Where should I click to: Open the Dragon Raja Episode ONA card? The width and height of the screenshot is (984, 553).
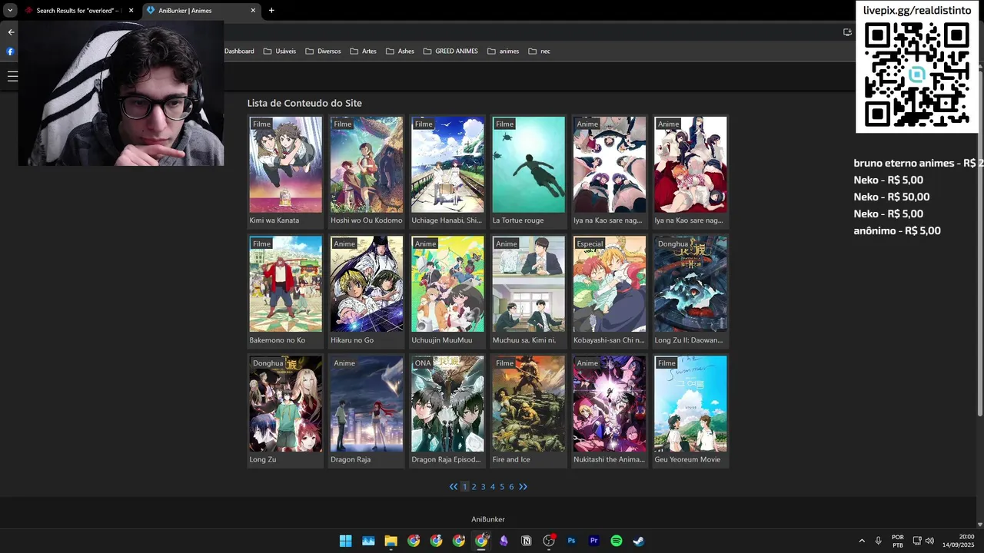tap(447, 411)
